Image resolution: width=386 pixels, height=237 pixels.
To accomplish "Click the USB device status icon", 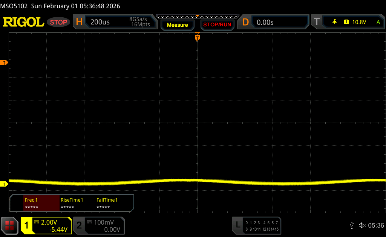I will tap(352, 225).
